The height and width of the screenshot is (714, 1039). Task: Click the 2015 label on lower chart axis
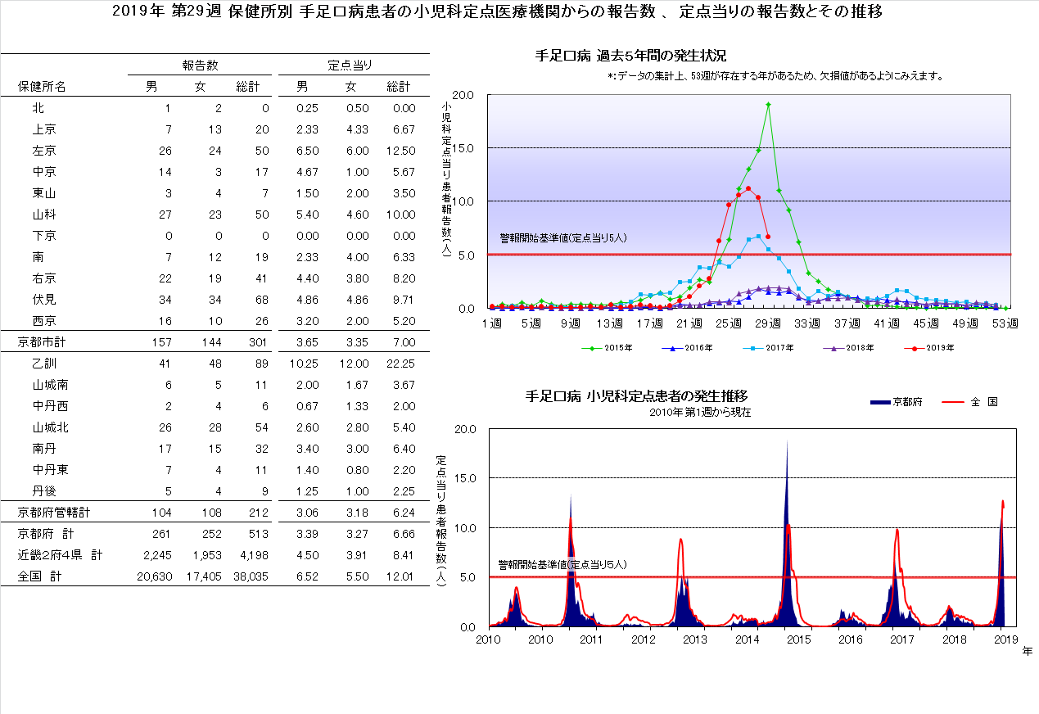[798, 639]
